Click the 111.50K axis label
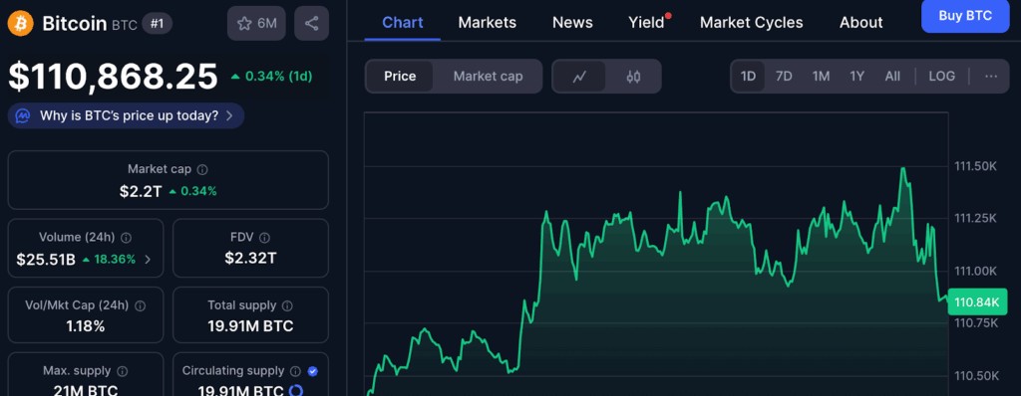Viewport: 1021px width, 396px height. pos(975,166)
